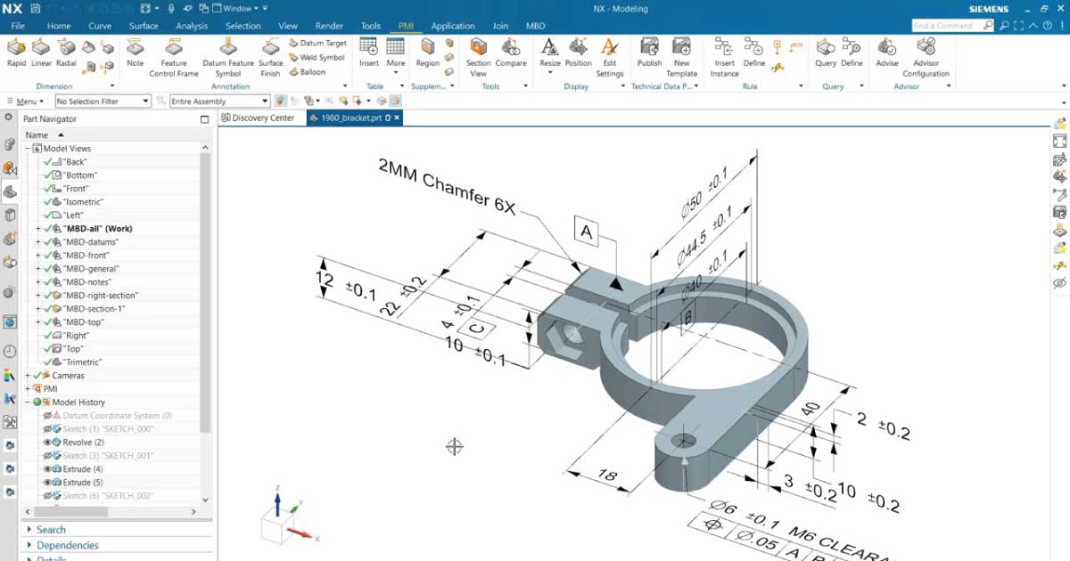Click Insert Instance in Rule group
This screenshot has width=1070, height=561.
tap(725, 58)
